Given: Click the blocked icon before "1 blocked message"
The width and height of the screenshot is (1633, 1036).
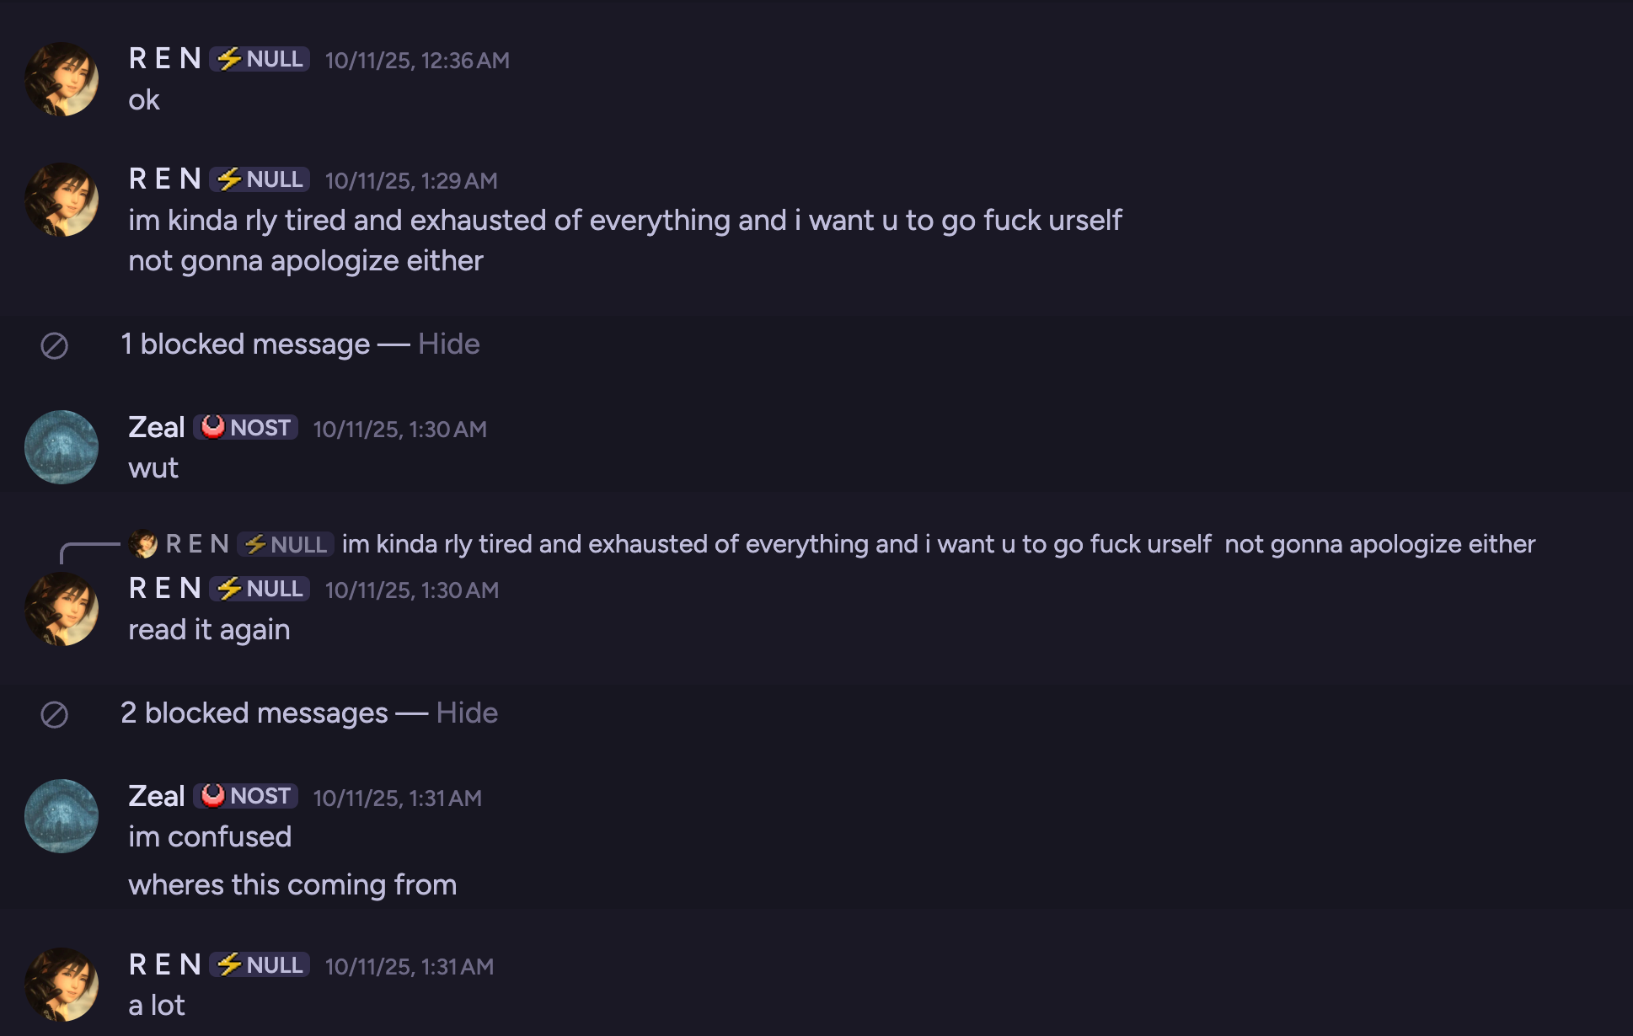Looking at the screenshot, I should coord(54,344).
